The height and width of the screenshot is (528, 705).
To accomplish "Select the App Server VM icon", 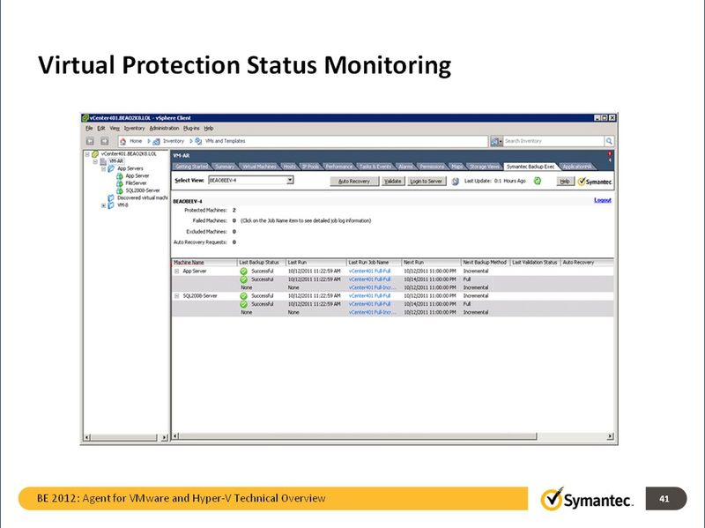I will click(x=119, y=175).
